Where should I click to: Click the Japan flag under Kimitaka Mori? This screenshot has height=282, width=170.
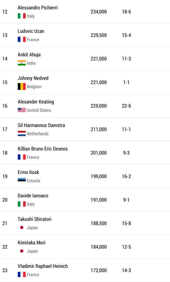point(21,251)
